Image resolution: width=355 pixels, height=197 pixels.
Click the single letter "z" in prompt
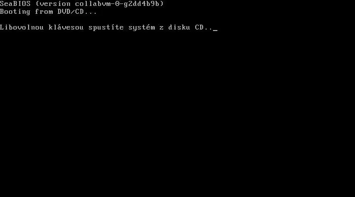click(x=161, y=28)
